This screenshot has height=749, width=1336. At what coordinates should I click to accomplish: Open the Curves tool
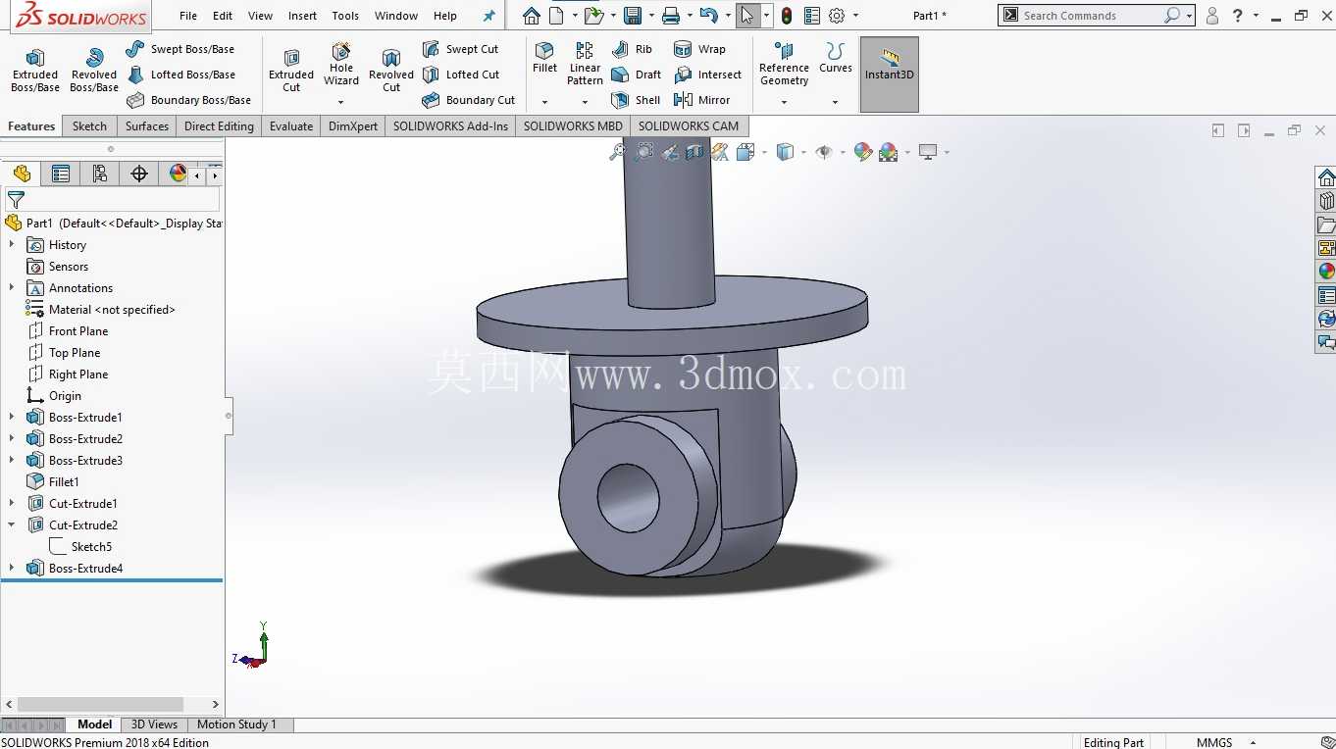coord(836,59)
